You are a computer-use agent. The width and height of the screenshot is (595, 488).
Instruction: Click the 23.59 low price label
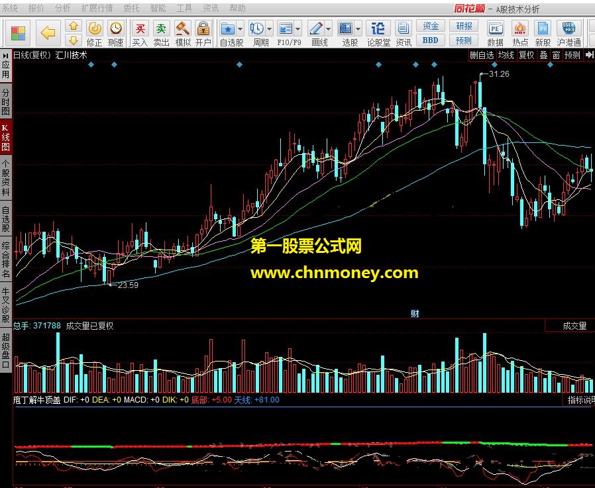(128, 285)
